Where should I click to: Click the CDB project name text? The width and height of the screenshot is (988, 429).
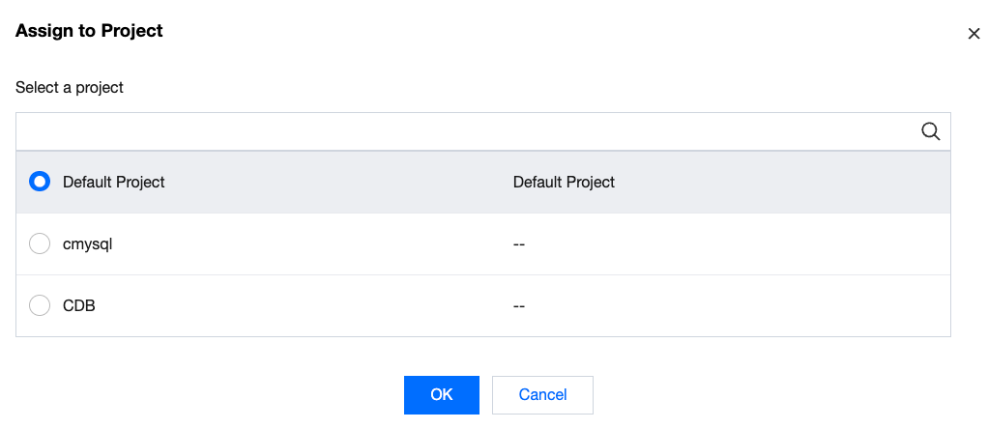79,306
